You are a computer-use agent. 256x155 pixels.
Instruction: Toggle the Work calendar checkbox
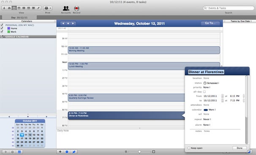pos(2,32)
